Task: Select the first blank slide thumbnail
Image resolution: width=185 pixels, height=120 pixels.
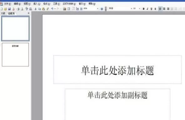Action: [15, 28]
